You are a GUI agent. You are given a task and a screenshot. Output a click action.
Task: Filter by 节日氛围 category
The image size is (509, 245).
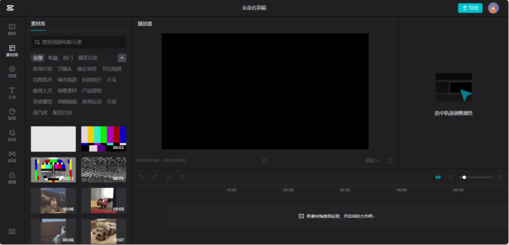111,69
